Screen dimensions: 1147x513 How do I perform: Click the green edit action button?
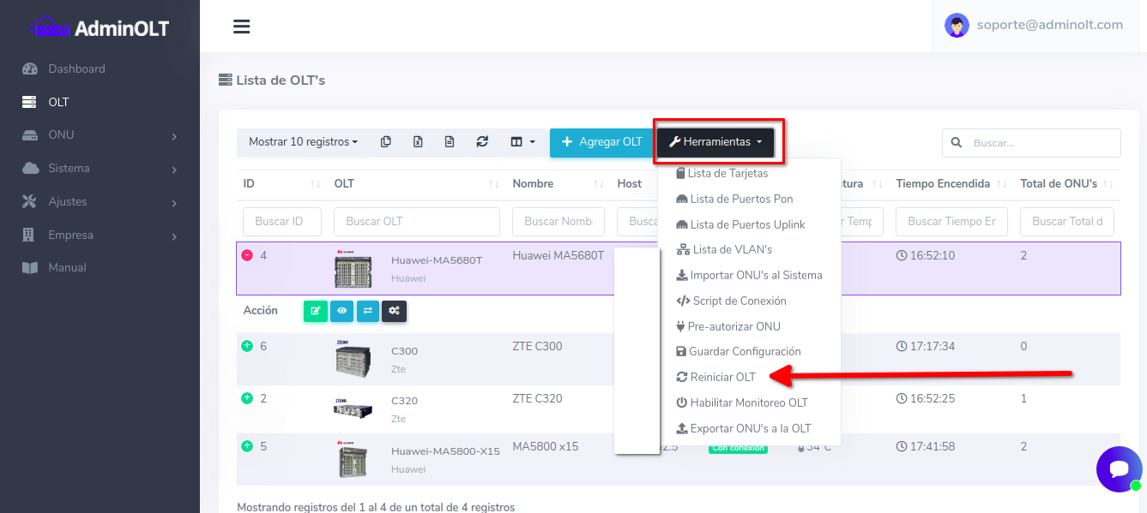click(316, 311)
